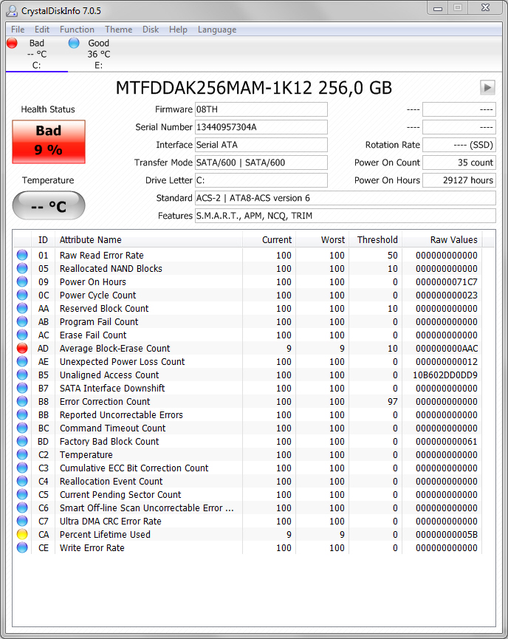Select the Smart Off-line Scan Uncorrectable Error row

[x=147, y=508]
